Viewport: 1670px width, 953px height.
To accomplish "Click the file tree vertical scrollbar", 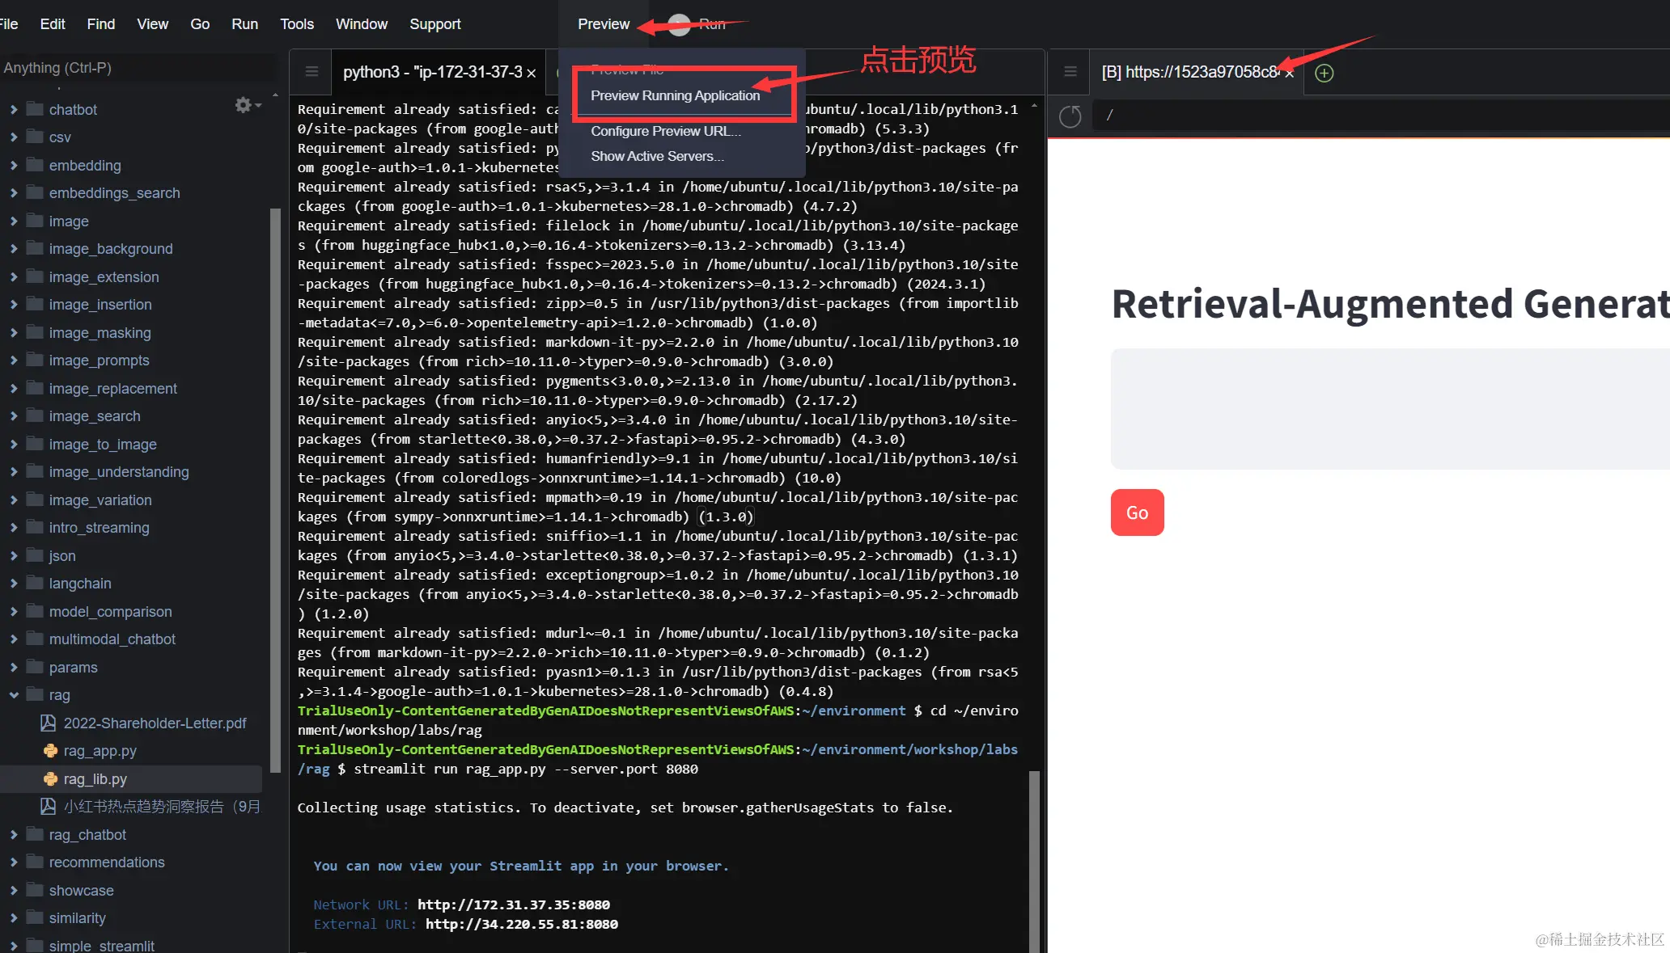I will coord(275,491).
